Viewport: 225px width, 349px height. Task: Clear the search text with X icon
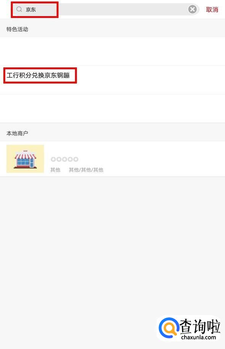tap(193, 10)
